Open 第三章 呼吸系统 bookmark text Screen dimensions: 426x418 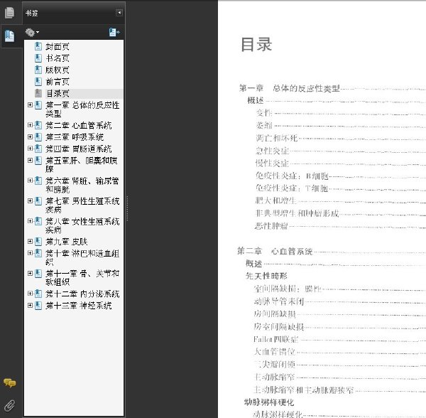pos(75,137)
